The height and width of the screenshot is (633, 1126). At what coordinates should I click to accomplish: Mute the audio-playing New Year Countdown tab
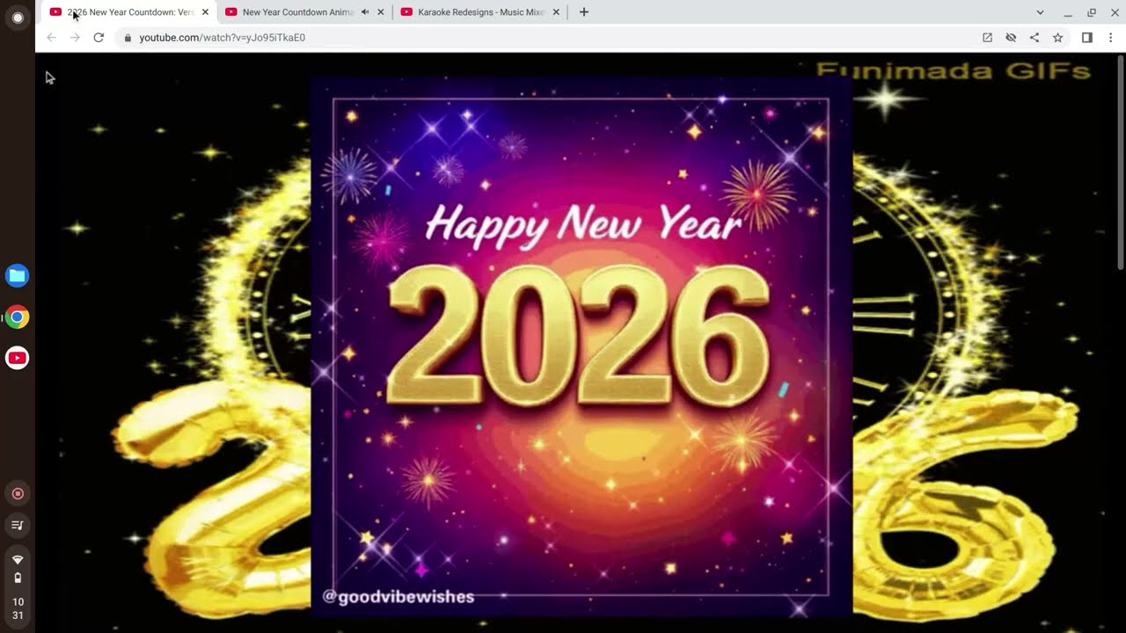[365, 12]
